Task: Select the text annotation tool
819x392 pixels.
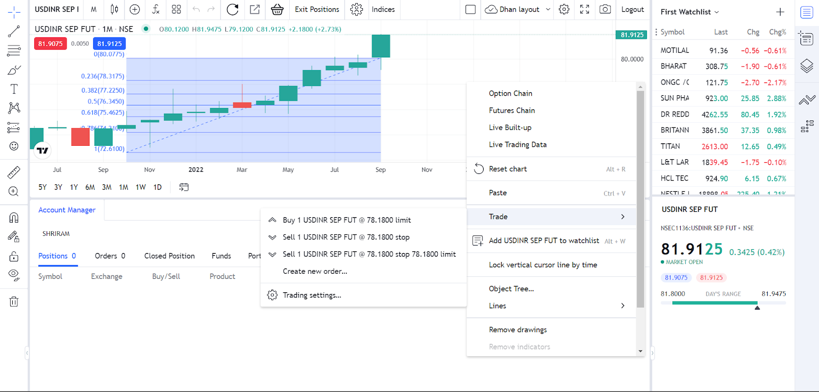Action: click(14, 89)
